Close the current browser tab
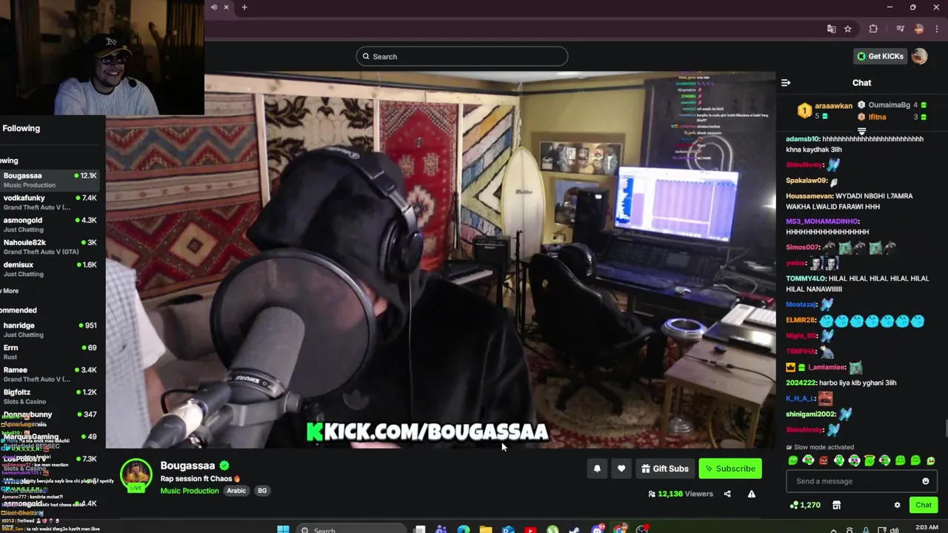 226,7
